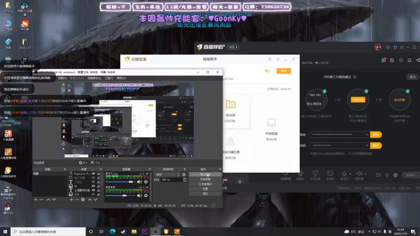Click orange 暂停 button in 火绒安全 scan window
The height and width of the screenshot is (236, 420).
click(283, 71)
